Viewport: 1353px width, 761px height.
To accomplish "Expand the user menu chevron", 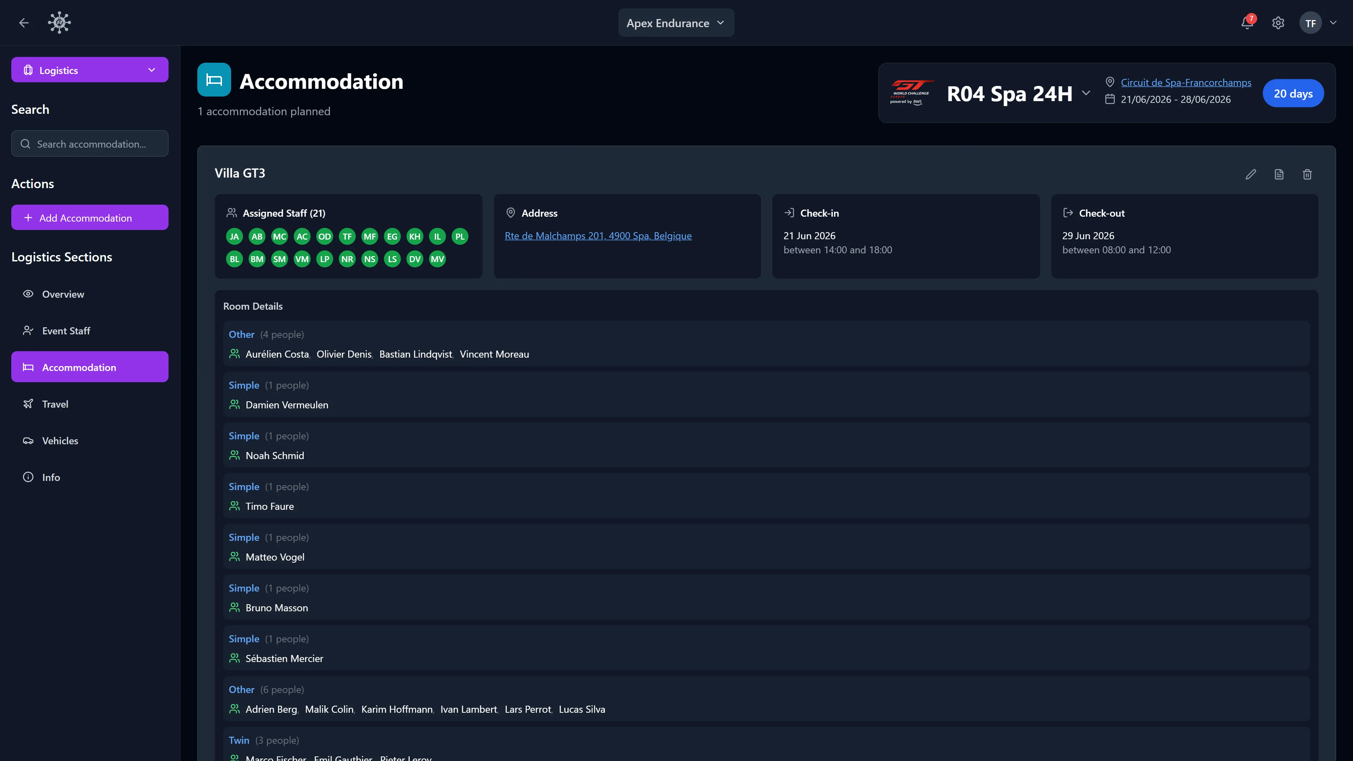I will coord(1333,23).
